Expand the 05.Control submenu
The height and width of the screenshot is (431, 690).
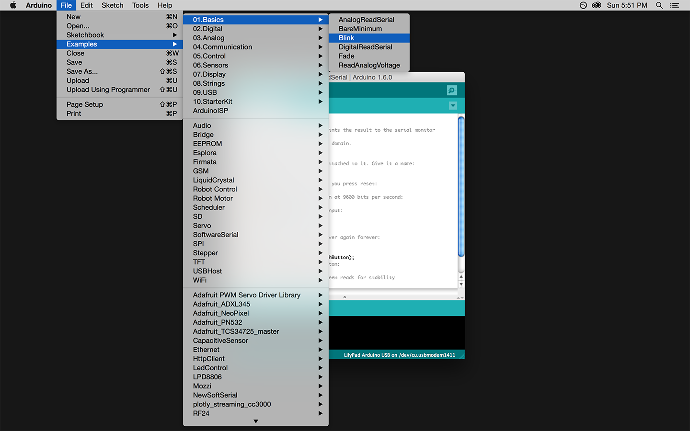pyautogui.click(x=256, y=56)
